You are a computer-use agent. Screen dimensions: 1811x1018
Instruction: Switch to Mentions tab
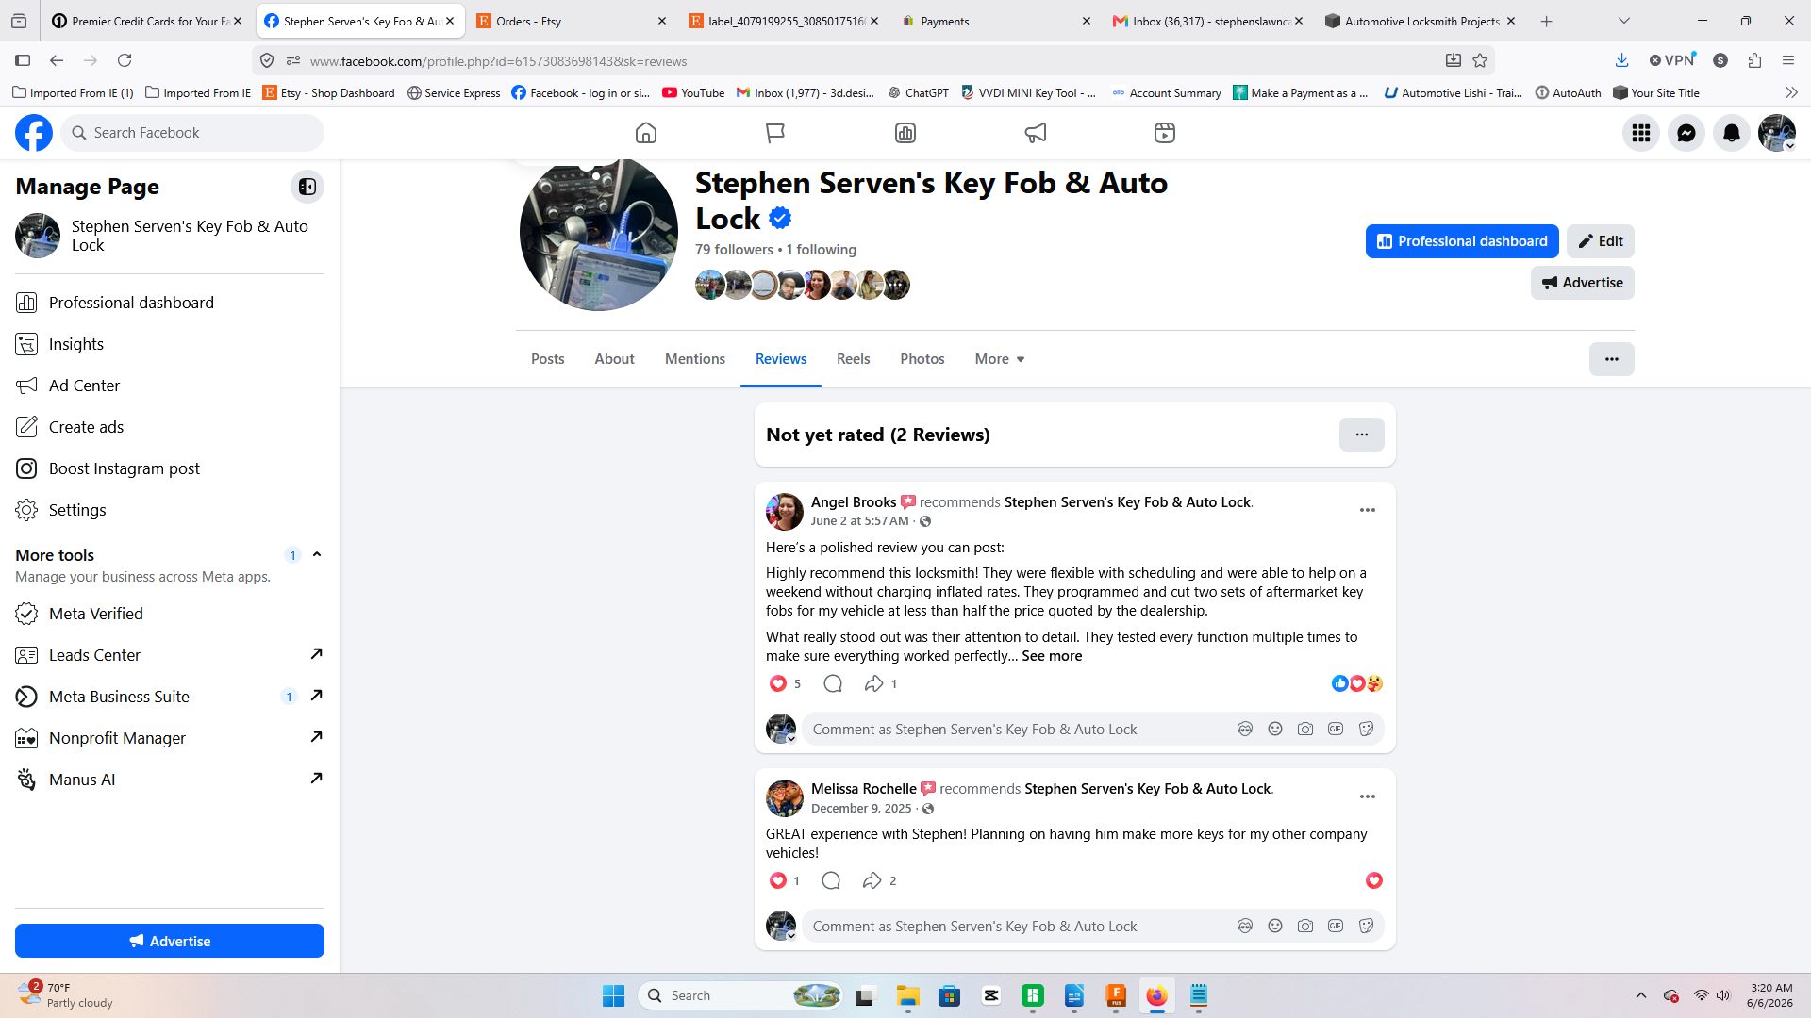point(695,359)
